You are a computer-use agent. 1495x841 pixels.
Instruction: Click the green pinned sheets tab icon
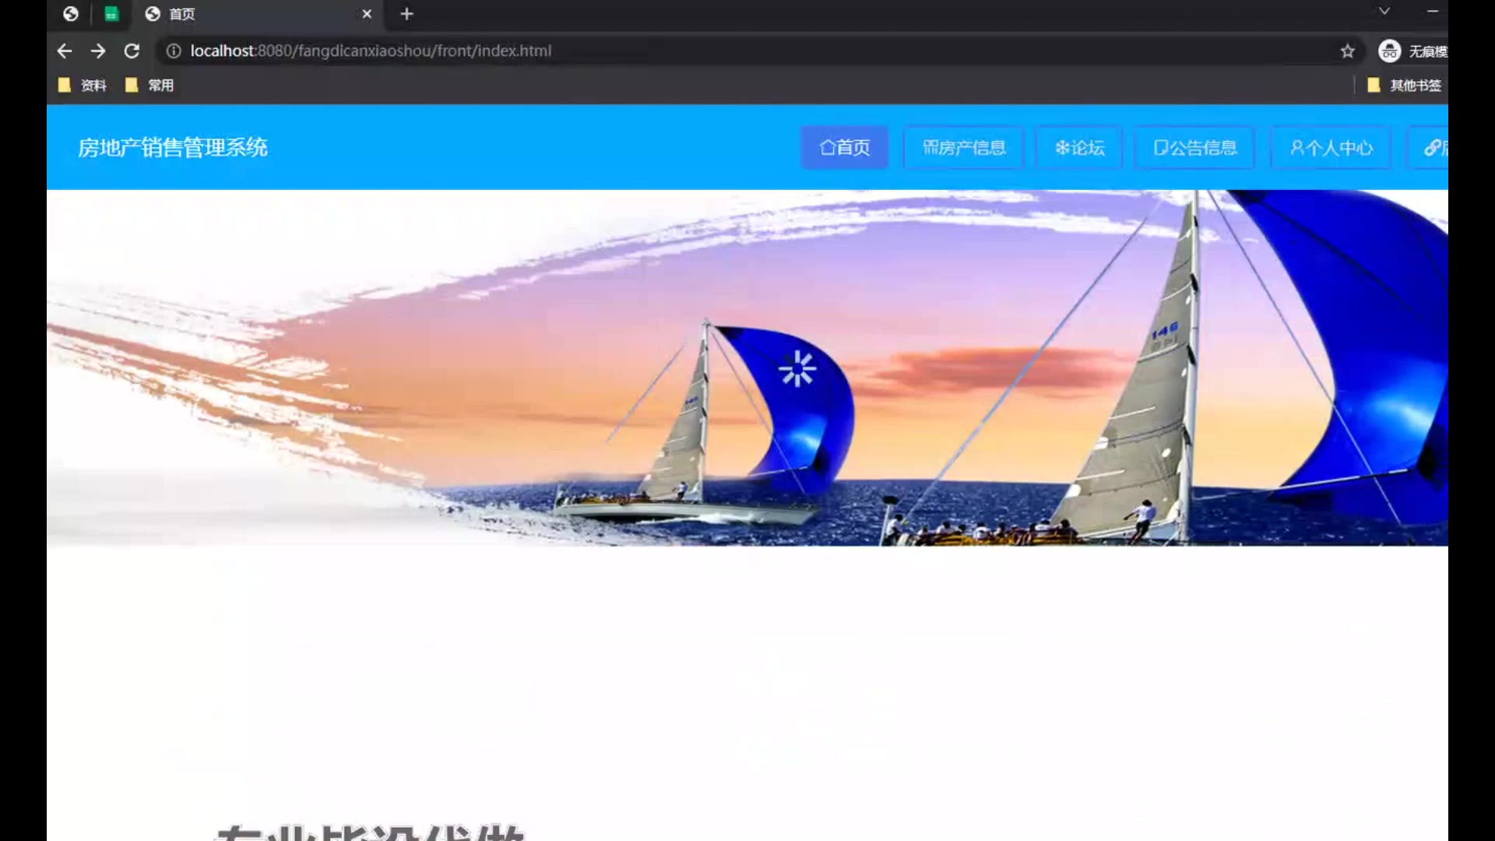[x=111, y=14]
